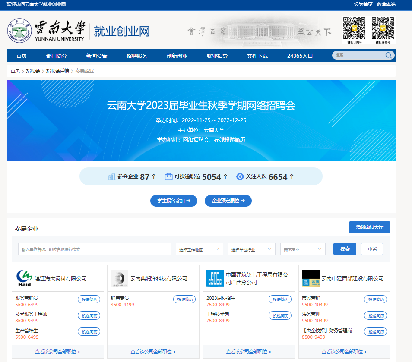Expand the 选择工作地区 dropdown
412x362 pixels.
pyautogui.click(x=199, y=249)
